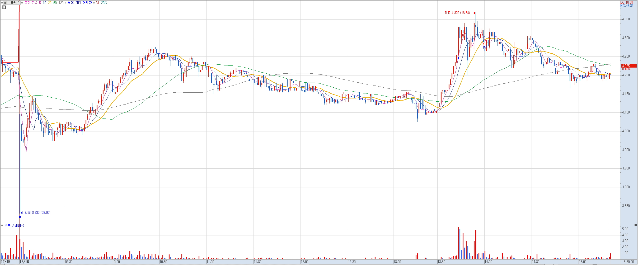This screenshot has width=638, height=265.
Task: Select the 종가 단순 moving average label
Action: 31,3
